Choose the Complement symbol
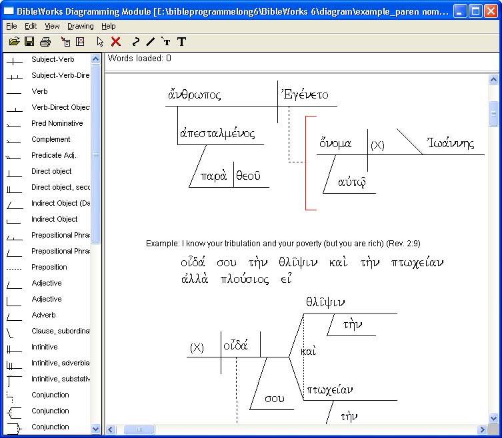This screenshot has width=502, height=438. click(x=14, y=141)
